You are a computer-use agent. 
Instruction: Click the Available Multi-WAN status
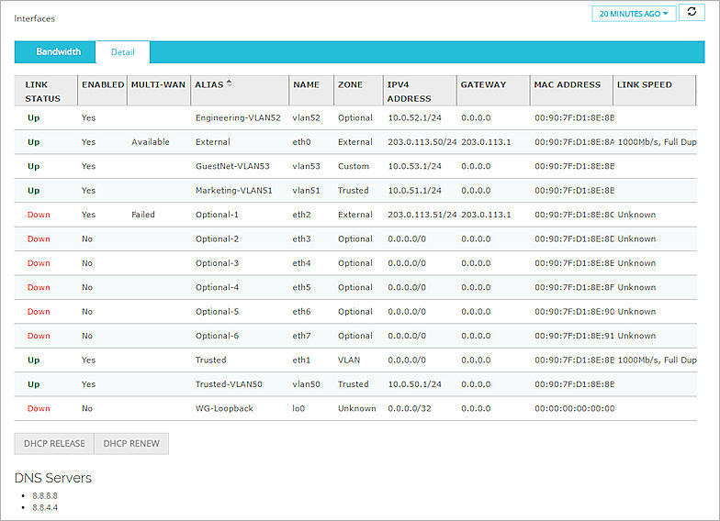click(151, 142)
